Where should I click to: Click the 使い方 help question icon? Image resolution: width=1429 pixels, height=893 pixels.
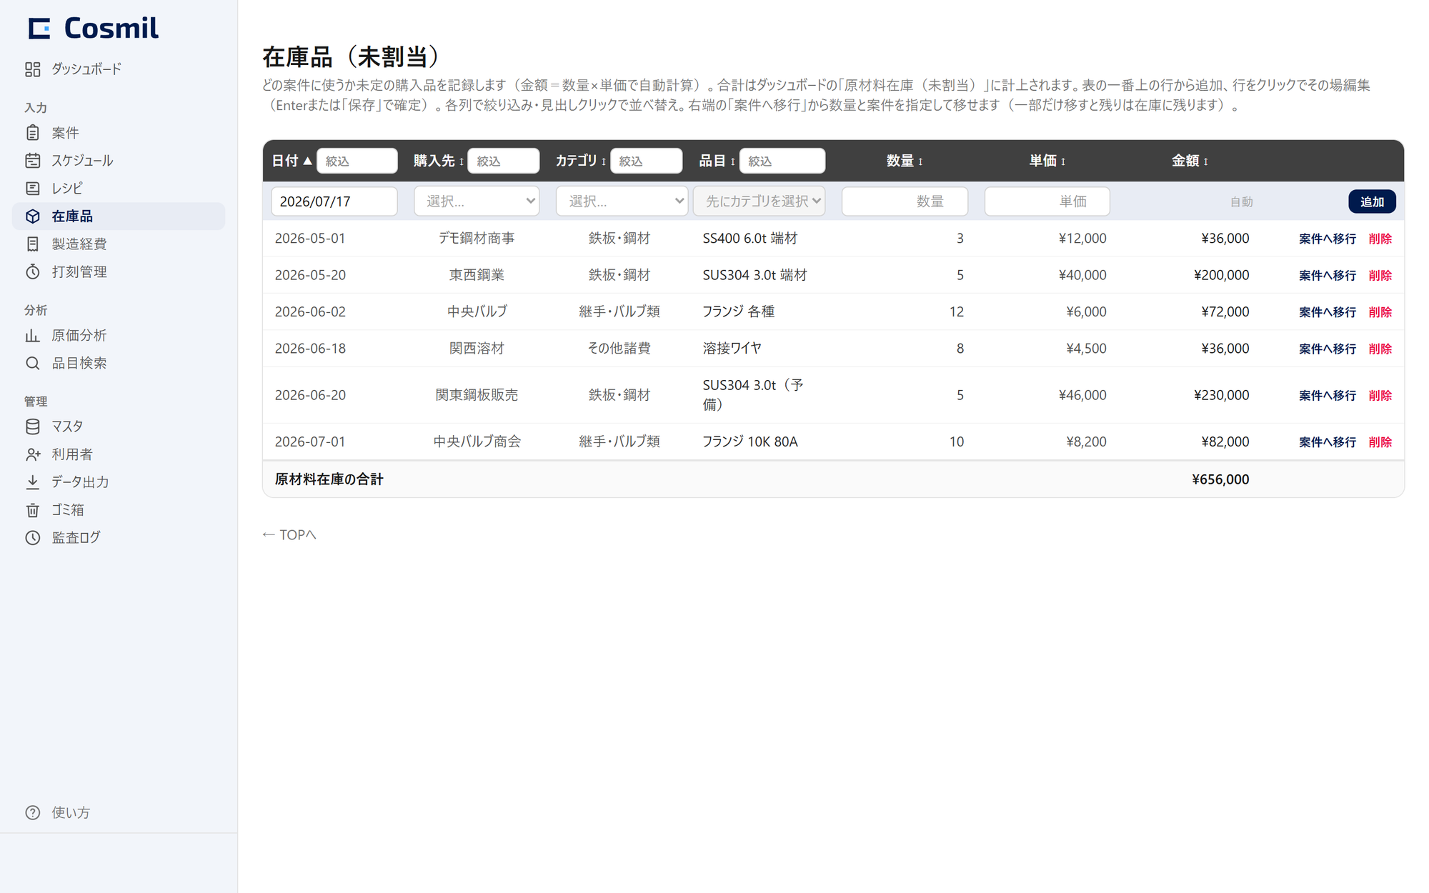(x=33, y=813)
